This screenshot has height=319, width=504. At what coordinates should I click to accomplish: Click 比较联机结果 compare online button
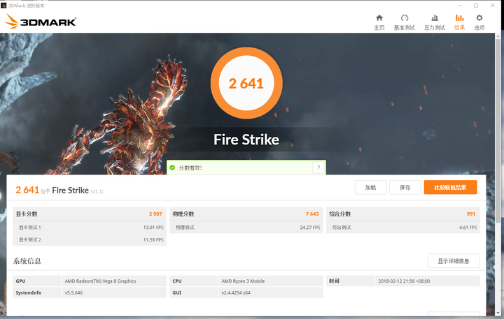pyautogui.click(x=450, y=187)
